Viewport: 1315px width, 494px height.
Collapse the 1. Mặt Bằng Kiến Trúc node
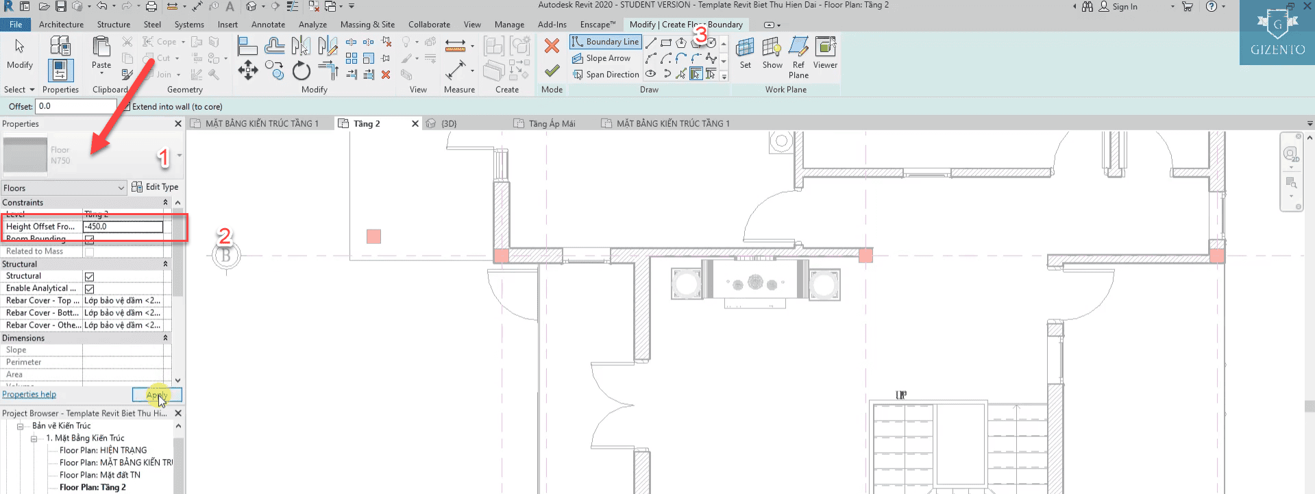click(x=34, y=439)
